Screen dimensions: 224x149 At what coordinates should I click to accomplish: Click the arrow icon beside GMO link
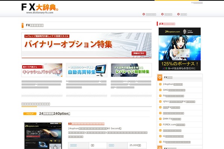point(160,90)
